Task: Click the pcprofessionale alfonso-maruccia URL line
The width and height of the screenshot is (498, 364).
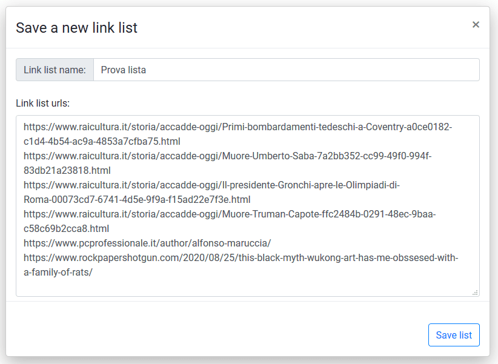Action: point(147,243)
